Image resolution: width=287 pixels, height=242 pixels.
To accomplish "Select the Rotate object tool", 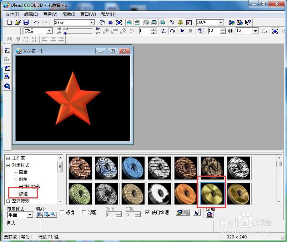I will coord(111,22).
